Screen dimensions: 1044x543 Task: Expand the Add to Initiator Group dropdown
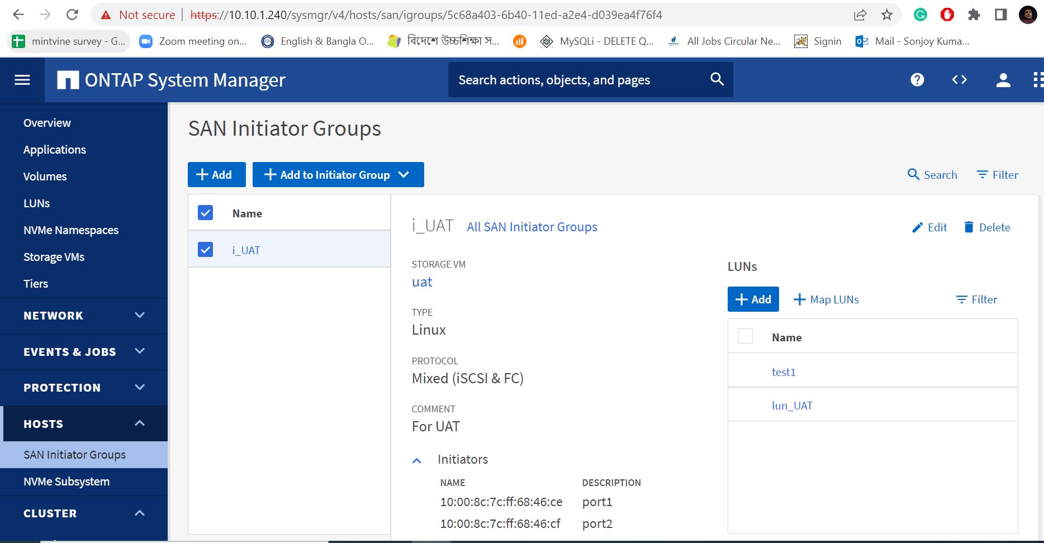click(404, 175)
